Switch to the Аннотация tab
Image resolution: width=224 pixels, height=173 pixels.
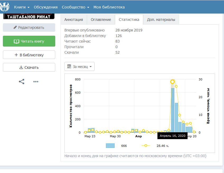point(74,20)
